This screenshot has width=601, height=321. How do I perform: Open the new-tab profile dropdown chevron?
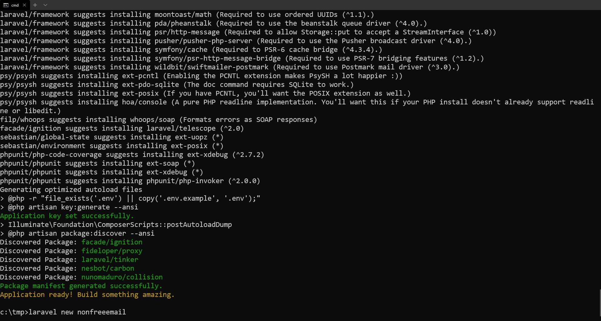pyautogui.click(x=45, y=5)
